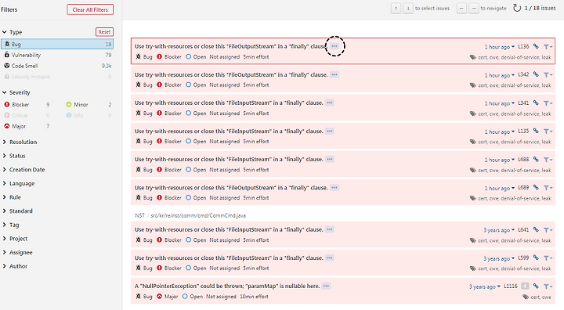Open the ellipsis details on the NullPointerException issue
564x310 pixels.
click(326, 286)
